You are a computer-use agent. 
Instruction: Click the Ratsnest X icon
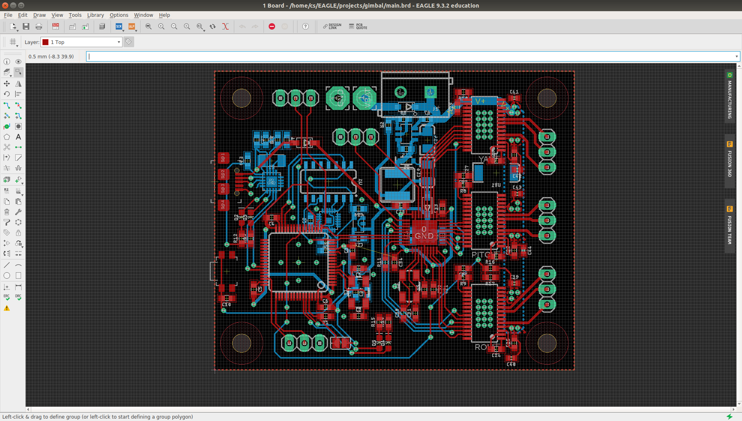click(x=225, y=26)
